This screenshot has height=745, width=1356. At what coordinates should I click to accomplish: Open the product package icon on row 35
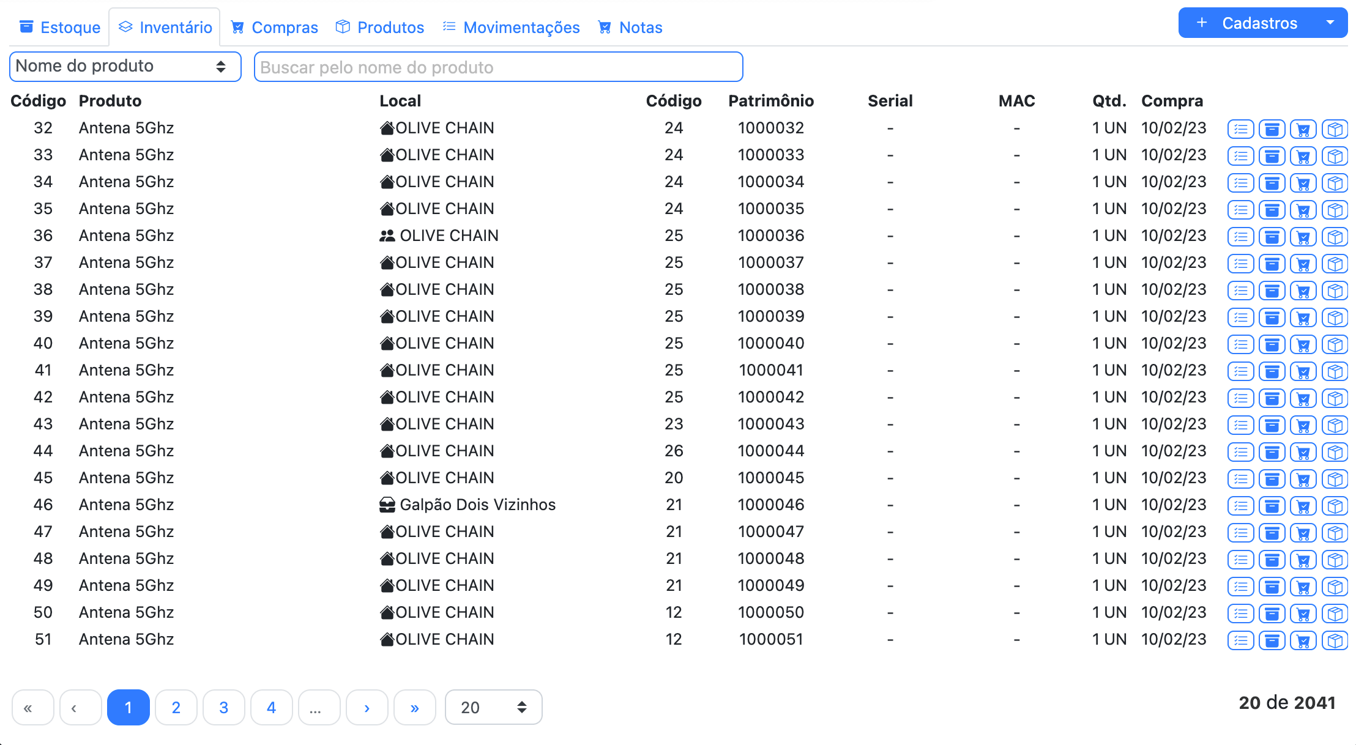pos(1336,210)
